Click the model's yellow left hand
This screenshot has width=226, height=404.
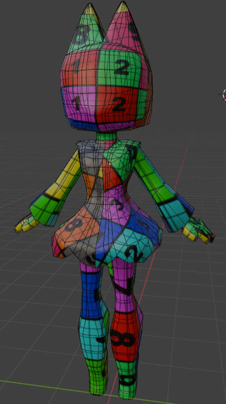pyautogui.click(x=27, y=224)
